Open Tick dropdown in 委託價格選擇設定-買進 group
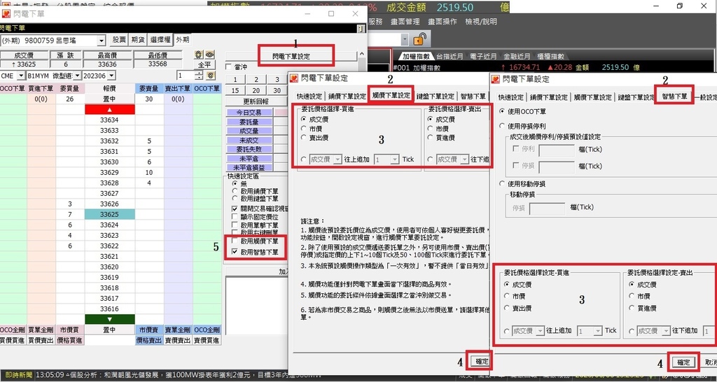The width and height of the screenshot is (717, 382). [x=598, y=331]
